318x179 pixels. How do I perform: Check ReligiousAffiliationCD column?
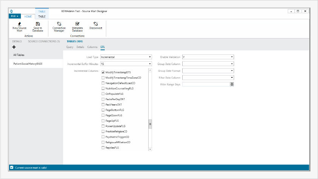tap(103, 142)
